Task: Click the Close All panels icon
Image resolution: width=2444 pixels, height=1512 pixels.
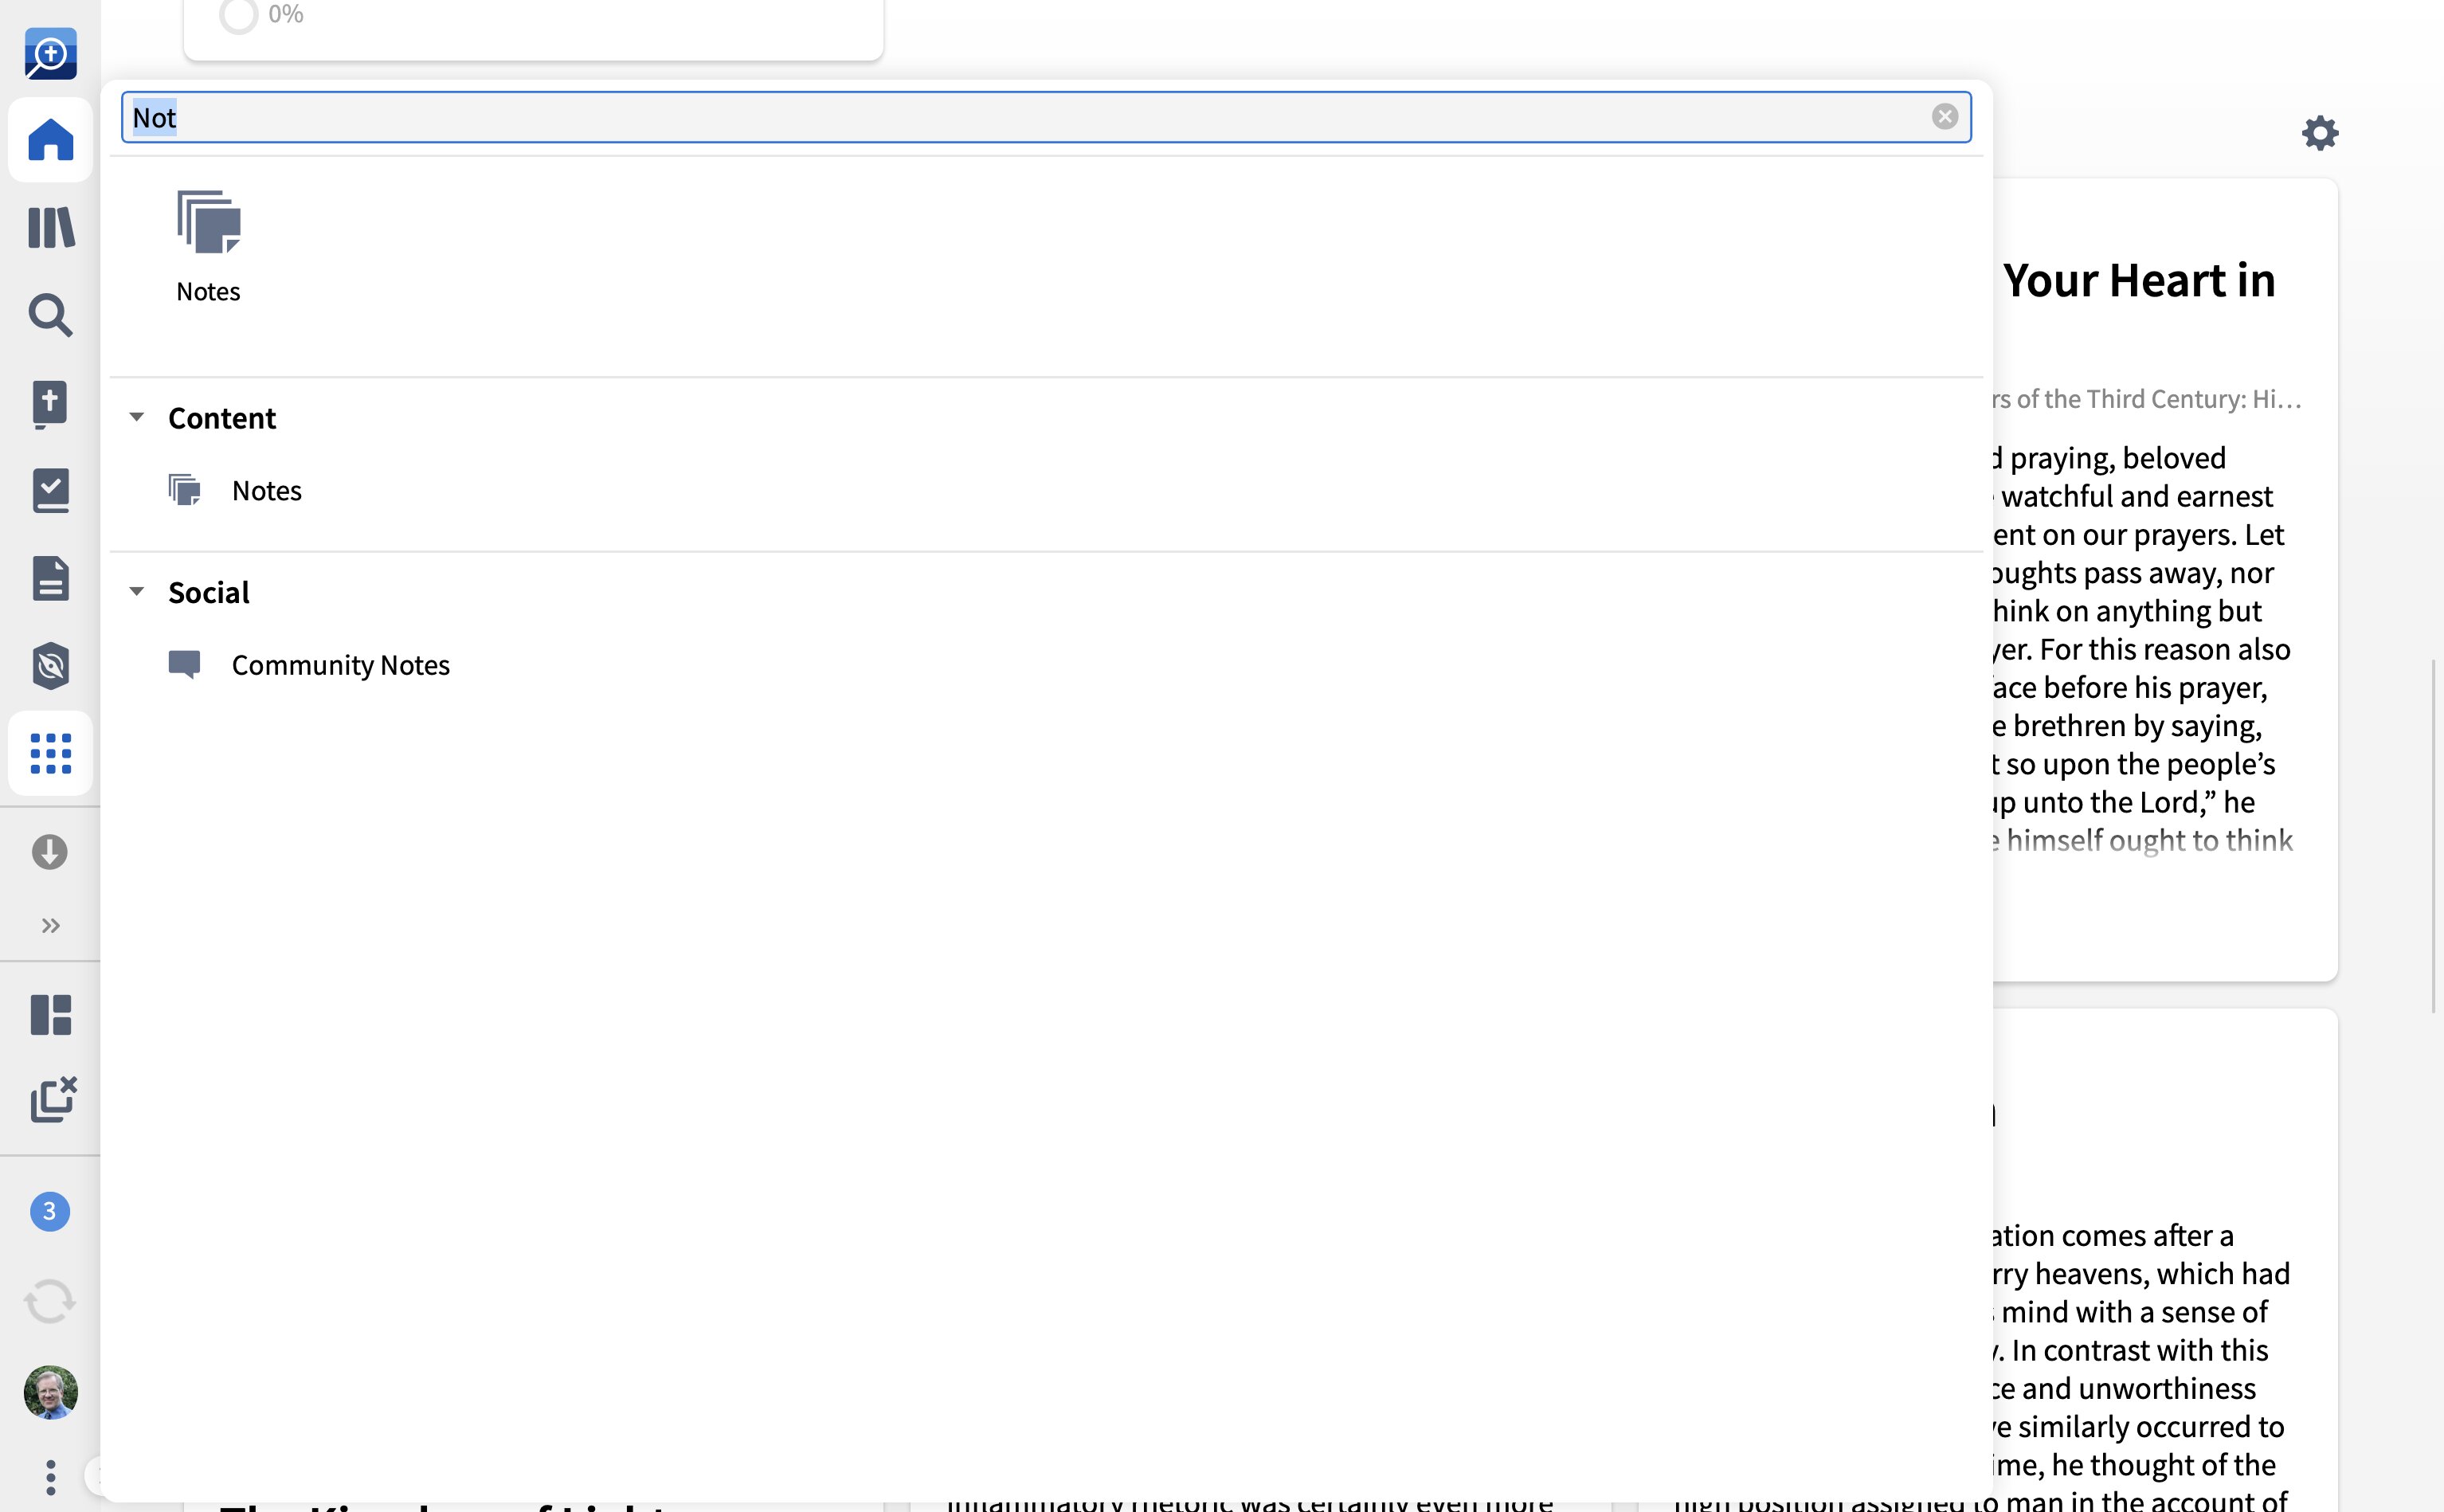Action: click(52, 1099)
